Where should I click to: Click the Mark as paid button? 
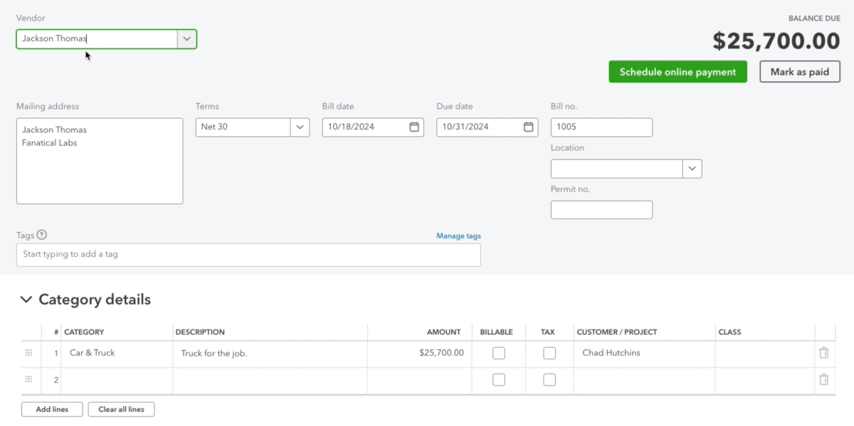[800, 72]
